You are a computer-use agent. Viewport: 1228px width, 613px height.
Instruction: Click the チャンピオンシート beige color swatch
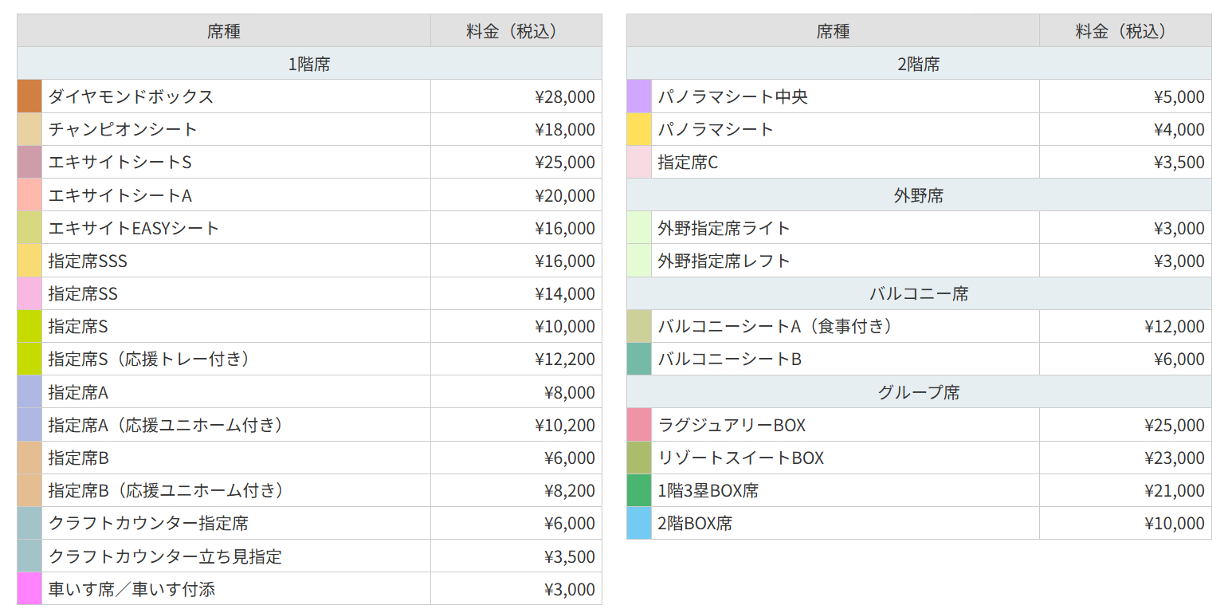pyautogui.click(x=29, y=129)
